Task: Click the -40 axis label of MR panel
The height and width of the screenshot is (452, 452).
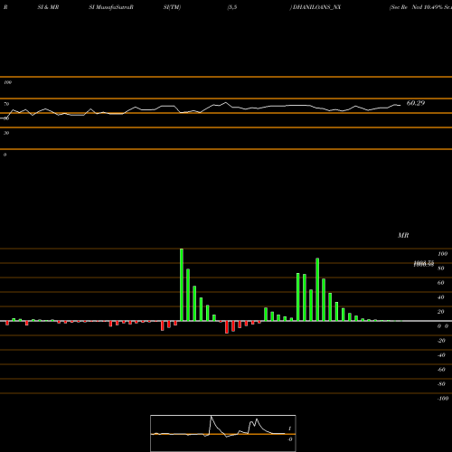Action: tap(441, 355)
